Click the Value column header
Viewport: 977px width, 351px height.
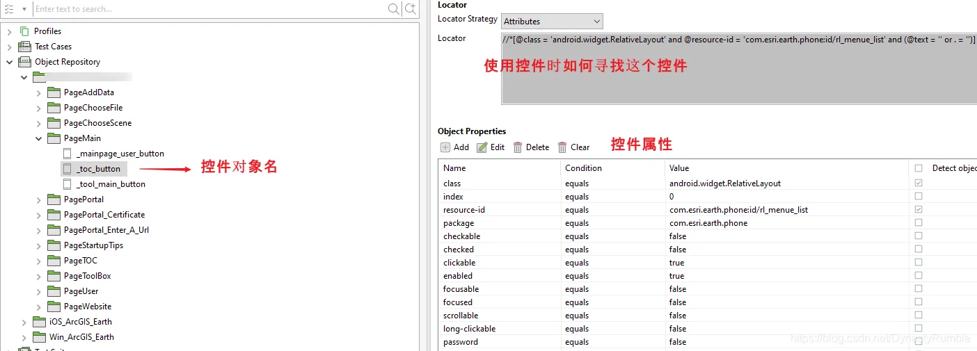click(x=679, y=168)
